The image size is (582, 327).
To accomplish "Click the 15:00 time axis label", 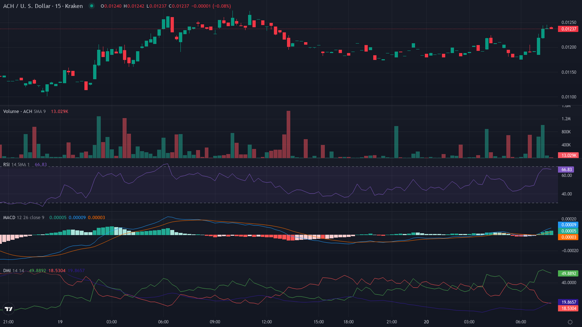I will coord(318,322).
